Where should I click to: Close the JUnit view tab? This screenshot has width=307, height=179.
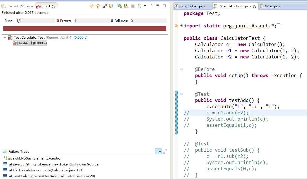(54, 6)
